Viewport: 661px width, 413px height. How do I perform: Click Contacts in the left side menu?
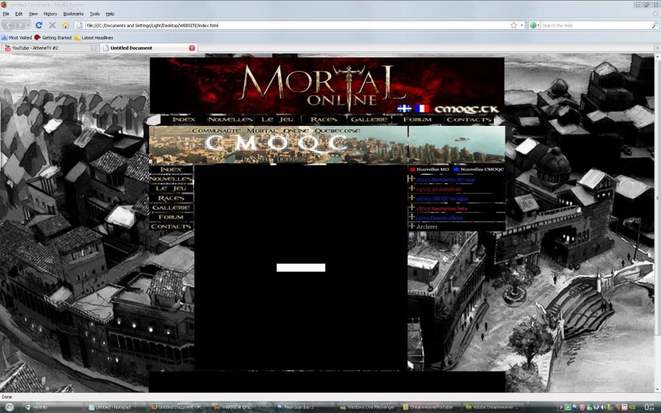pyautogui.click(x=171, y=227)
